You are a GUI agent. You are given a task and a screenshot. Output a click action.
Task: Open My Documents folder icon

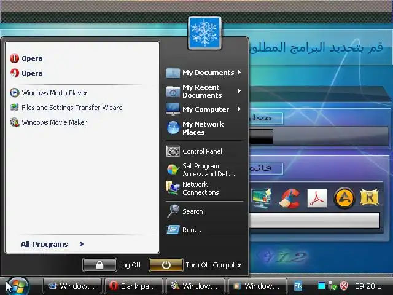click(x=173, y=73)
